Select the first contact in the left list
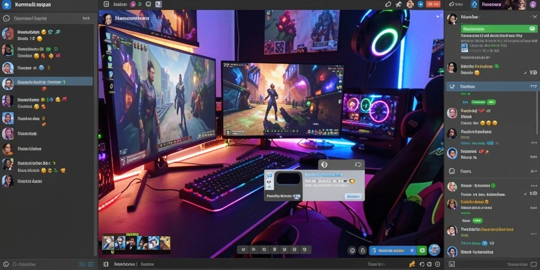Screen dimensions: 540x270 pos(47,34)
